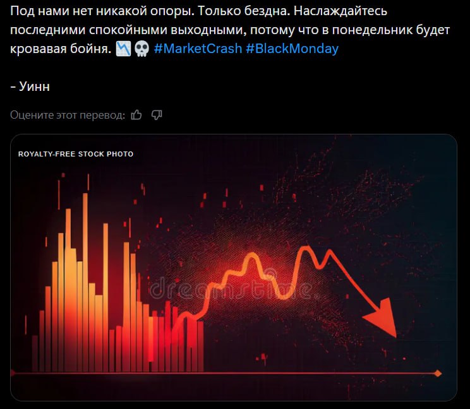Open the #BlackMonday hashtag
The height and width of the screenshot is (409, 470).
coord(292,49)
